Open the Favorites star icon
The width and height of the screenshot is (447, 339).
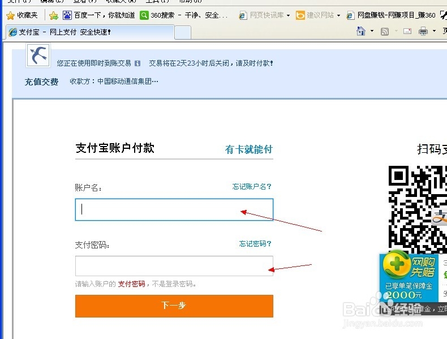click(x=11, y=15)
